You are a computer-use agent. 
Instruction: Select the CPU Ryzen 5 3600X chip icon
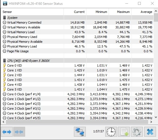pos(5,60)
